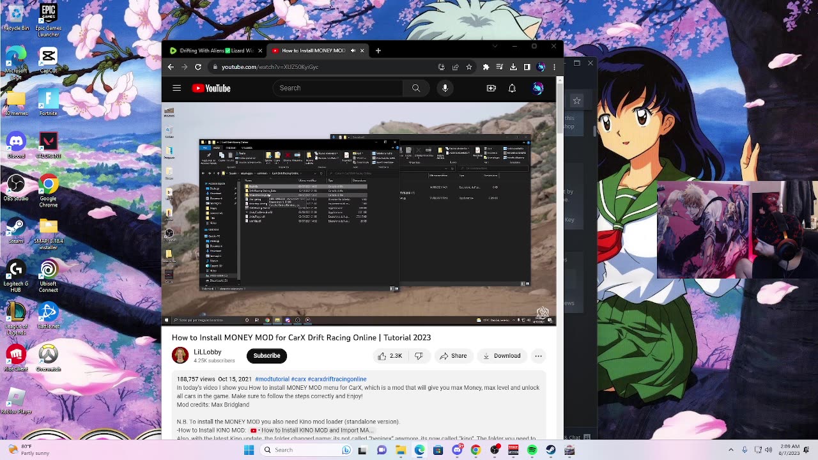Open Chrome side panel icon

click(x=527, y=66)
